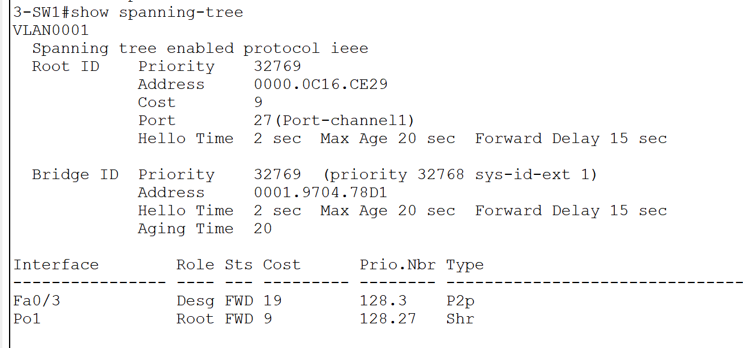
Task: Click the bridge address 0001.9704.78D1
Action: tap(321, 192)
